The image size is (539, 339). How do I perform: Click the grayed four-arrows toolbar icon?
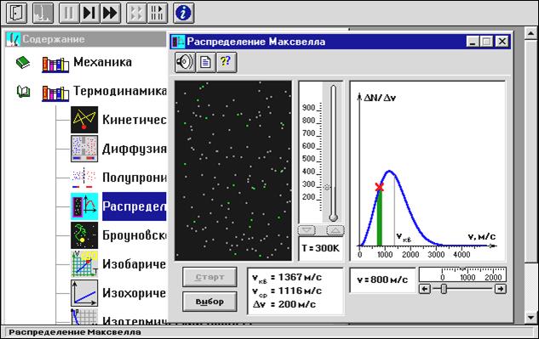click(x=136, y=13)
